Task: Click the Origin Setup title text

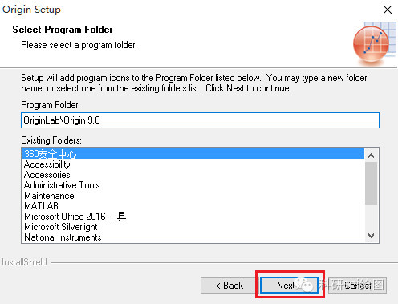Action: 31,10
